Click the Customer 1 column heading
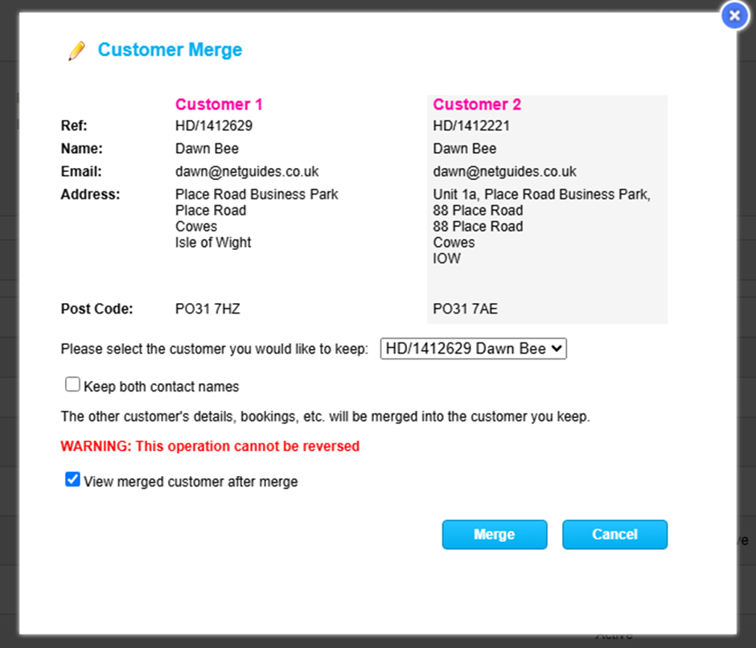Viewport: 756px width, 648px height. pyautogui.click(x=219, y=105)
